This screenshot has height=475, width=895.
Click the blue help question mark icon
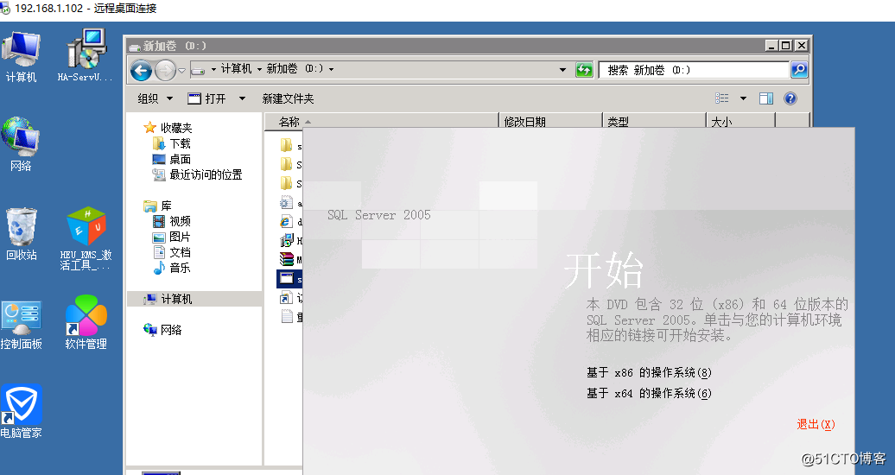790,98
